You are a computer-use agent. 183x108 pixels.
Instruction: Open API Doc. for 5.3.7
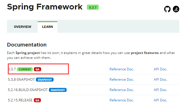coord(160,69)
